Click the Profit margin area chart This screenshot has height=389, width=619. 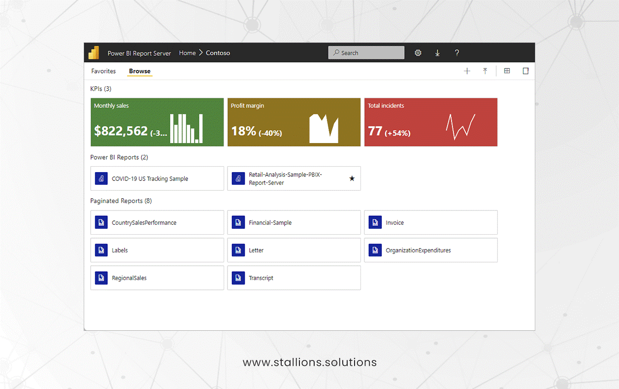coord(324,128)
